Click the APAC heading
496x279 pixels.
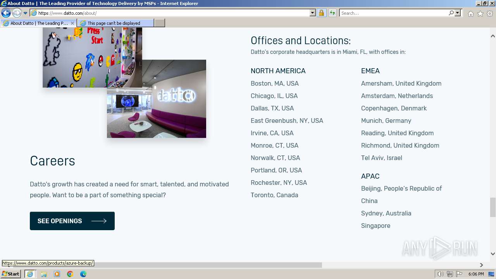click(x=370, y=176)
